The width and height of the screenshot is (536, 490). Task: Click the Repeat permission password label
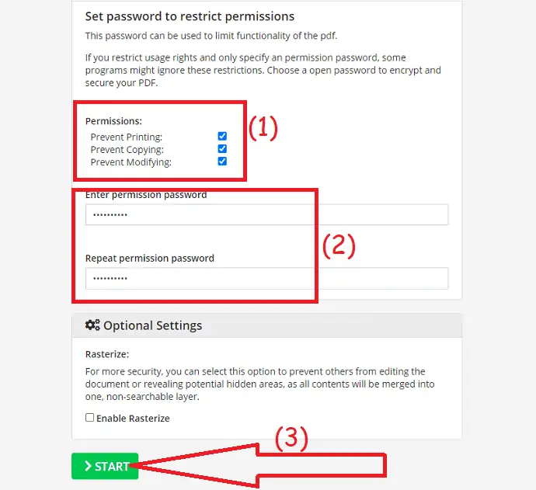(x=150, y=259)
